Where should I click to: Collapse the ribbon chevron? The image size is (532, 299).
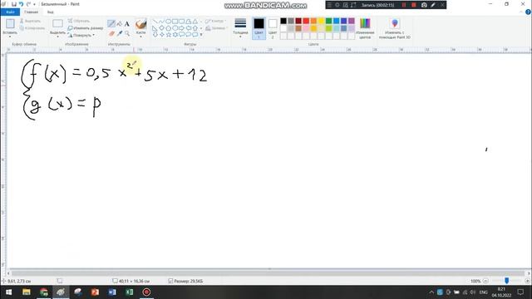521,12
